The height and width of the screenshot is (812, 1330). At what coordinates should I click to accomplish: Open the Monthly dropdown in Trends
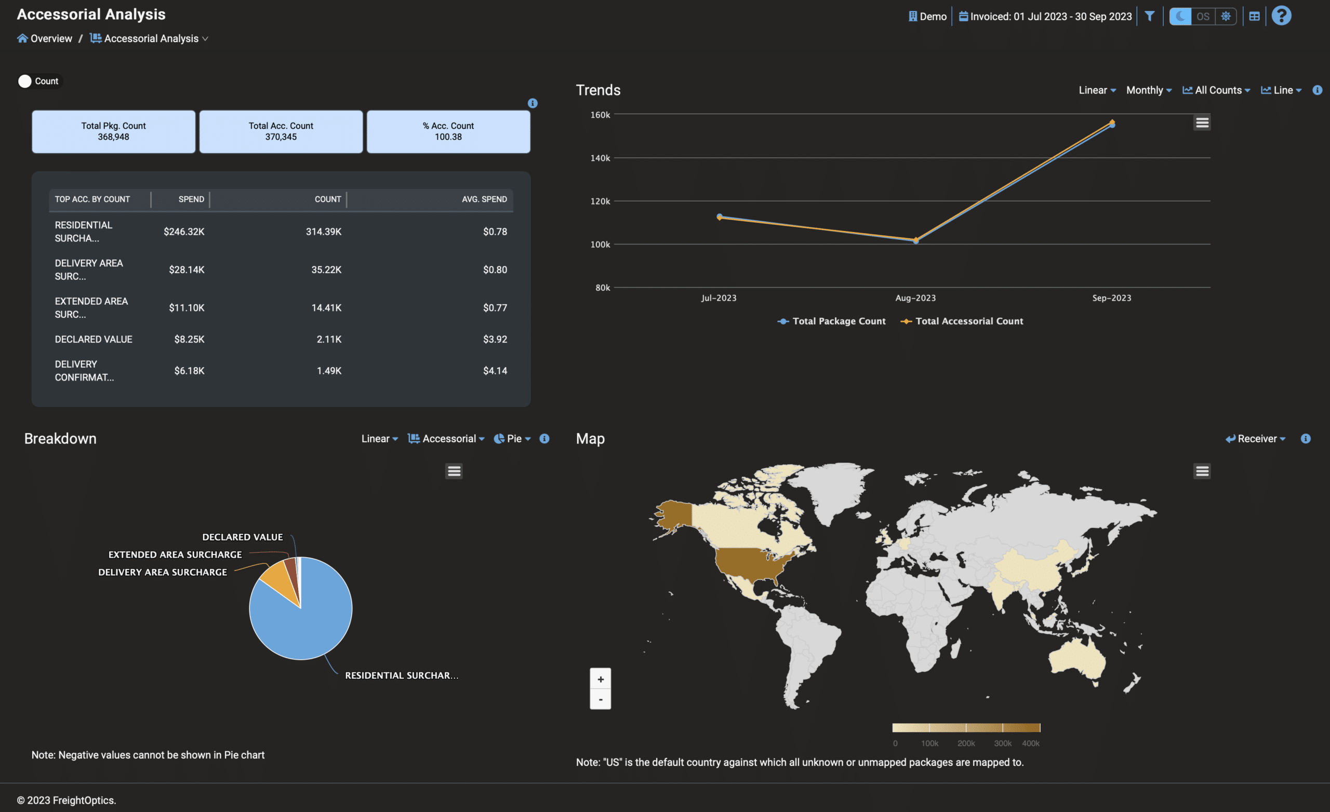point(1149,90)
